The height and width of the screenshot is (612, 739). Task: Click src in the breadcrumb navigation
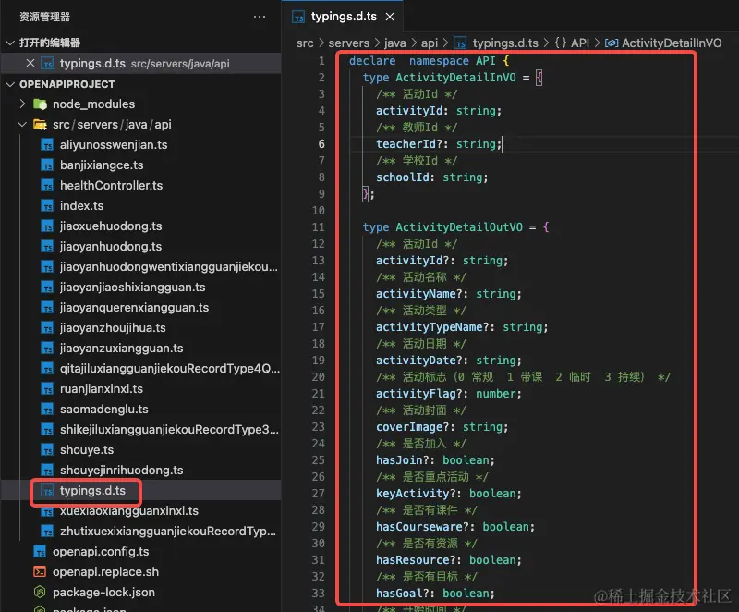pos(305,43)
